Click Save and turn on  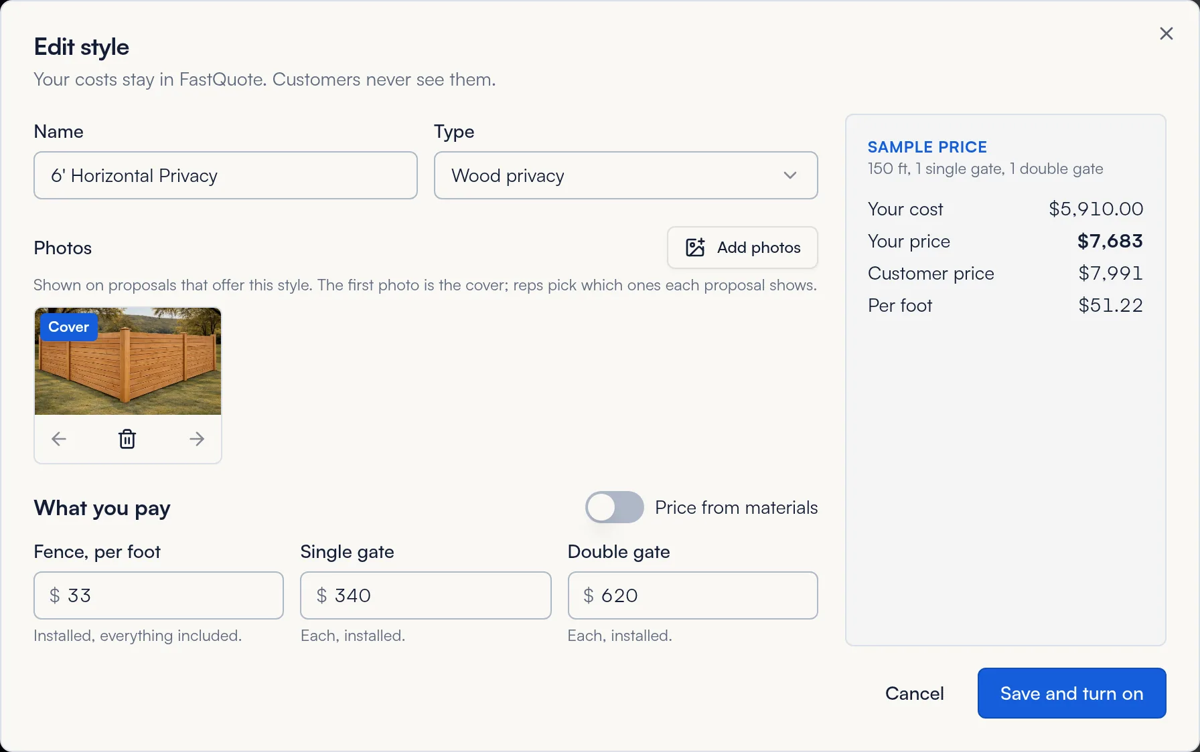[x=1071, y=693]
